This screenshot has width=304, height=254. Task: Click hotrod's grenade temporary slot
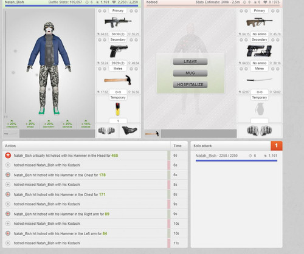pyautogui.click(x=260, y=109)
